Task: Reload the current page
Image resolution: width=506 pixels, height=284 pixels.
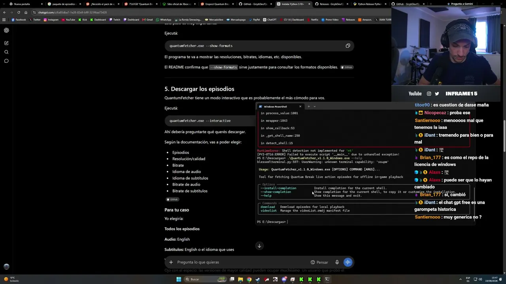Action: click(x=19, y=12)
